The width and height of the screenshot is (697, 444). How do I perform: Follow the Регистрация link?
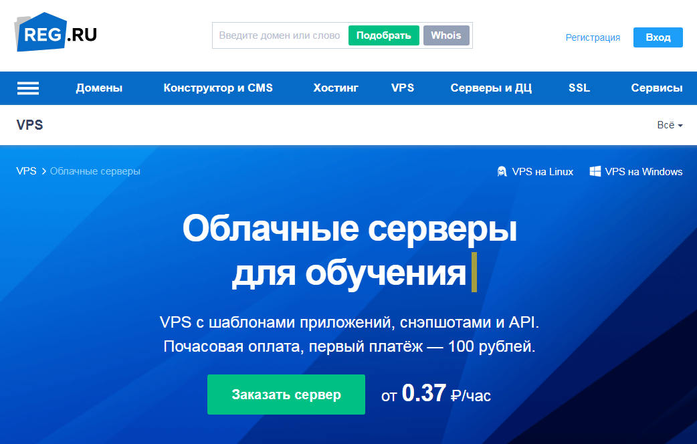(593, 37)
